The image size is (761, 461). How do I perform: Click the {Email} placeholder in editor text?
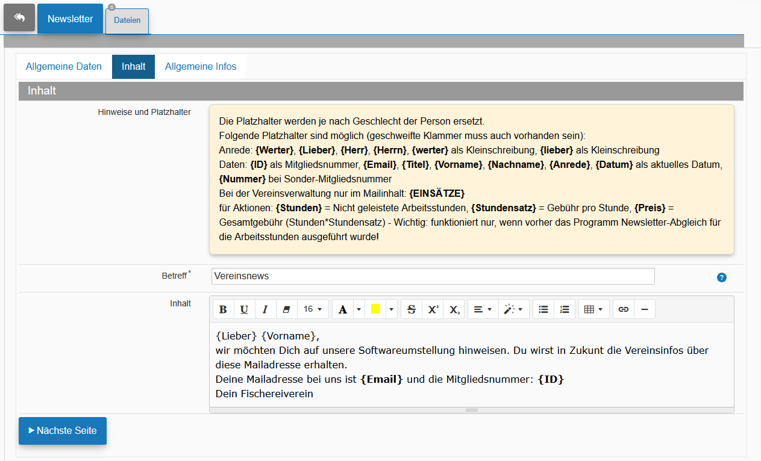click(381, 380)
